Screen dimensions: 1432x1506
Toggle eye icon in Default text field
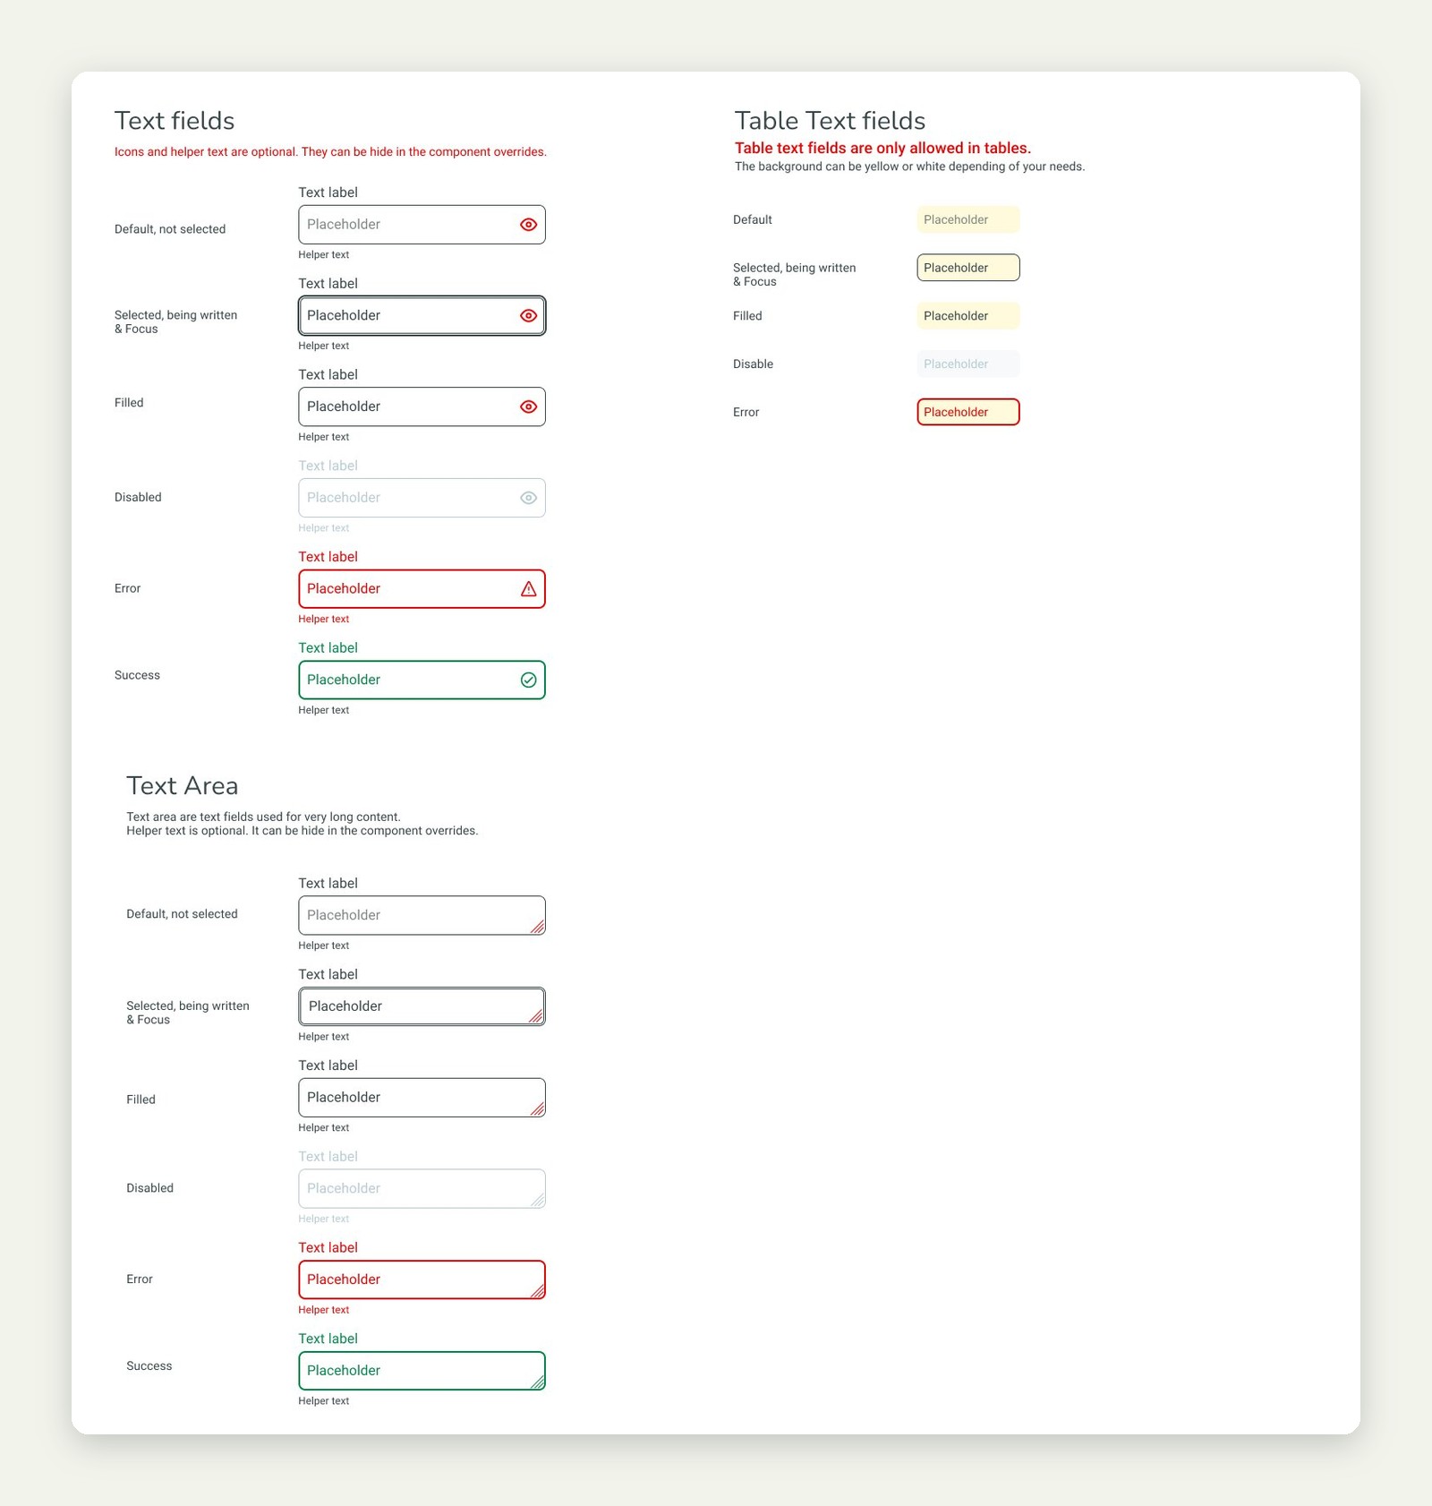click(529, 225)
